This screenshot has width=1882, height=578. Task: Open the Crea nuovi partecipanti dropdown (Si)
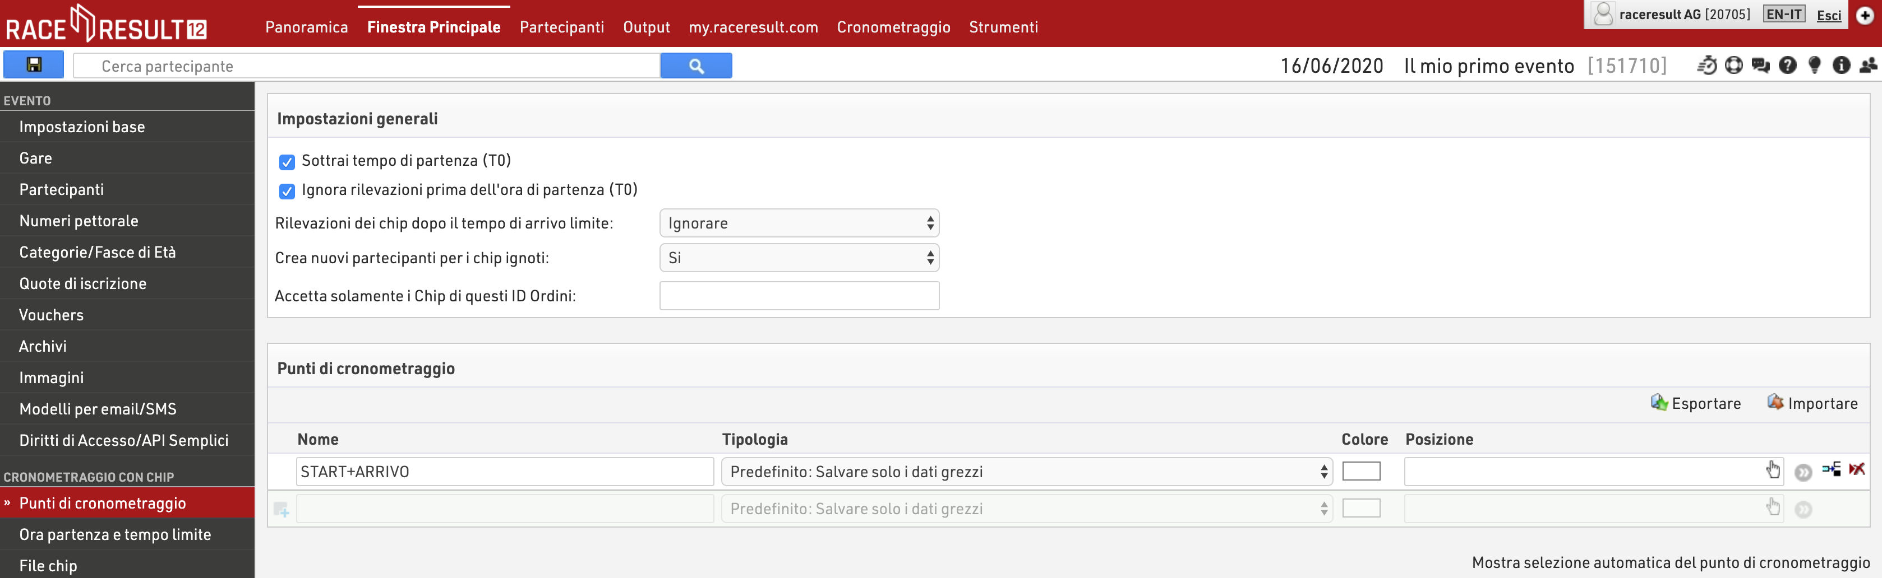pyautogui.click(x=799, y=258)
